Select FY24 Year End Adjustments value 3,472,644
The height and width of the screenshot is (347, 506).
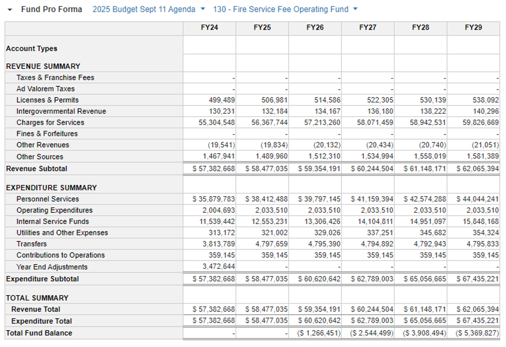tap(218, 267)
